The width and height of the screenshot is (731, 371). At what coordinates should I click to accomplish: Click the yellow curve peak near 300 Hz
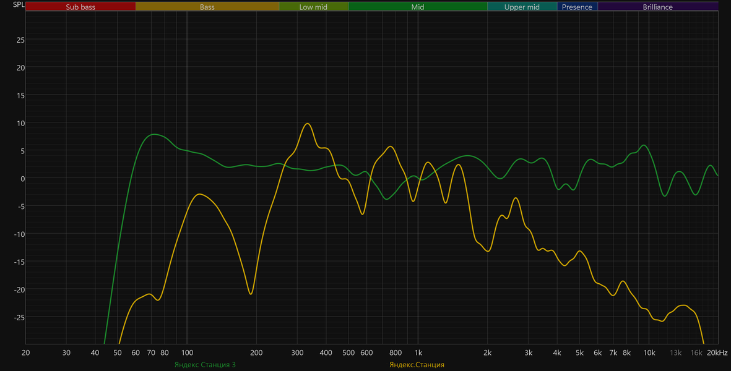point(307,124)
